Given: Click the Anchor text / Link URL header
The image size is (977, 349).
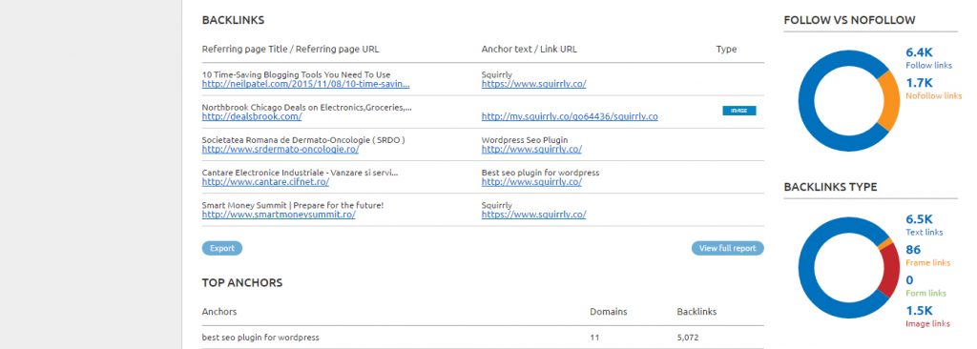Looking at the screenshot, I should (x=529, y=50).
